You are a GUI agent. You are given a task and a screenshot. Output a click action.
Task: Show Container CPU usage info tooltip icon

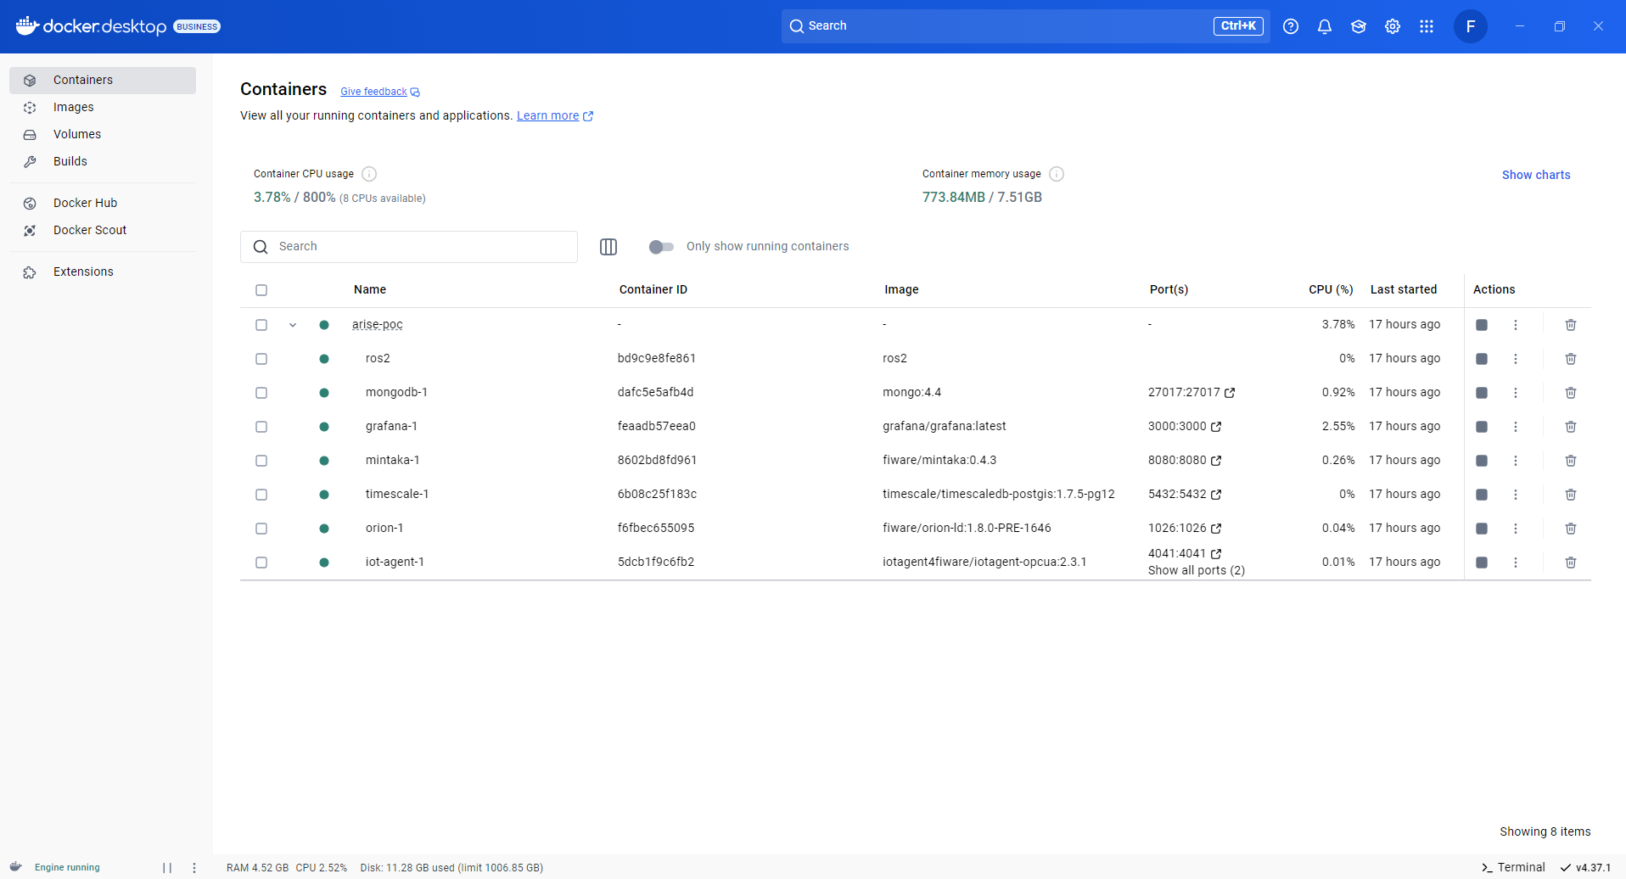click(x=369, y=174)
